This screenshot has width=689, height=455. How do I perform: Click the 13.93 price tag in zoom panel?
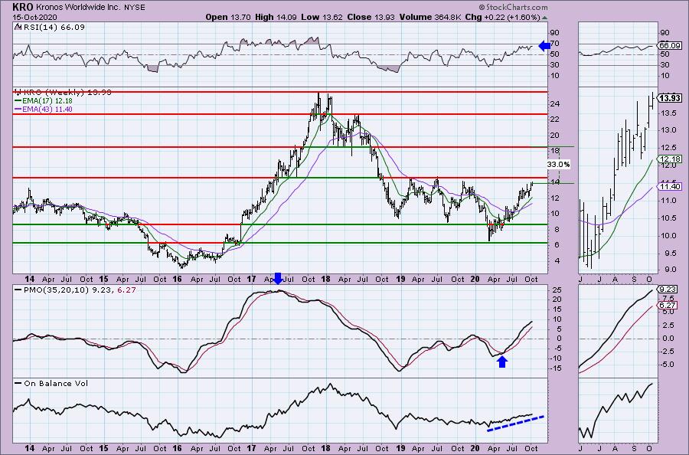[x=670, y=98]
